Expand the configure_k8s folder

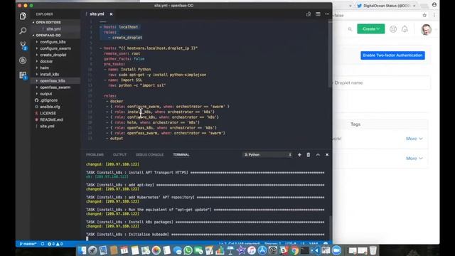(x=53, y=42)
